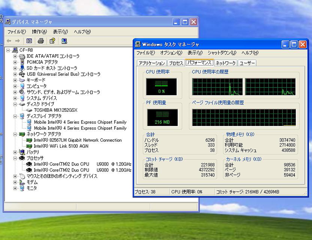This screenshot has width=312, height=240.
Task: Click the モニタ monitor icon
Action: (x=22, y=188)
